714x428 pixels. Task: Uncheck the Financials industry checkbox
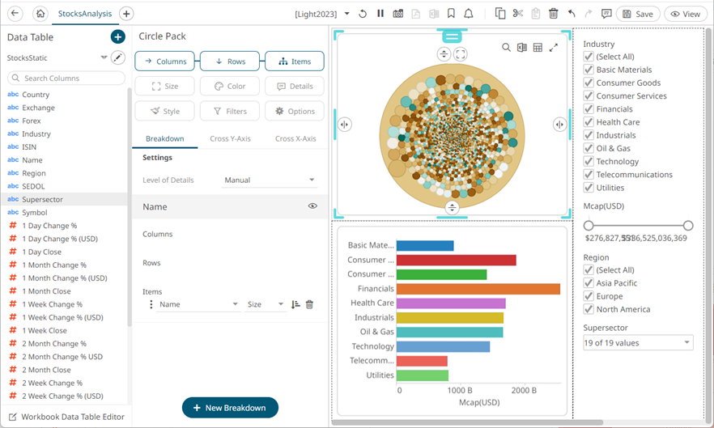tap(589, 109)
